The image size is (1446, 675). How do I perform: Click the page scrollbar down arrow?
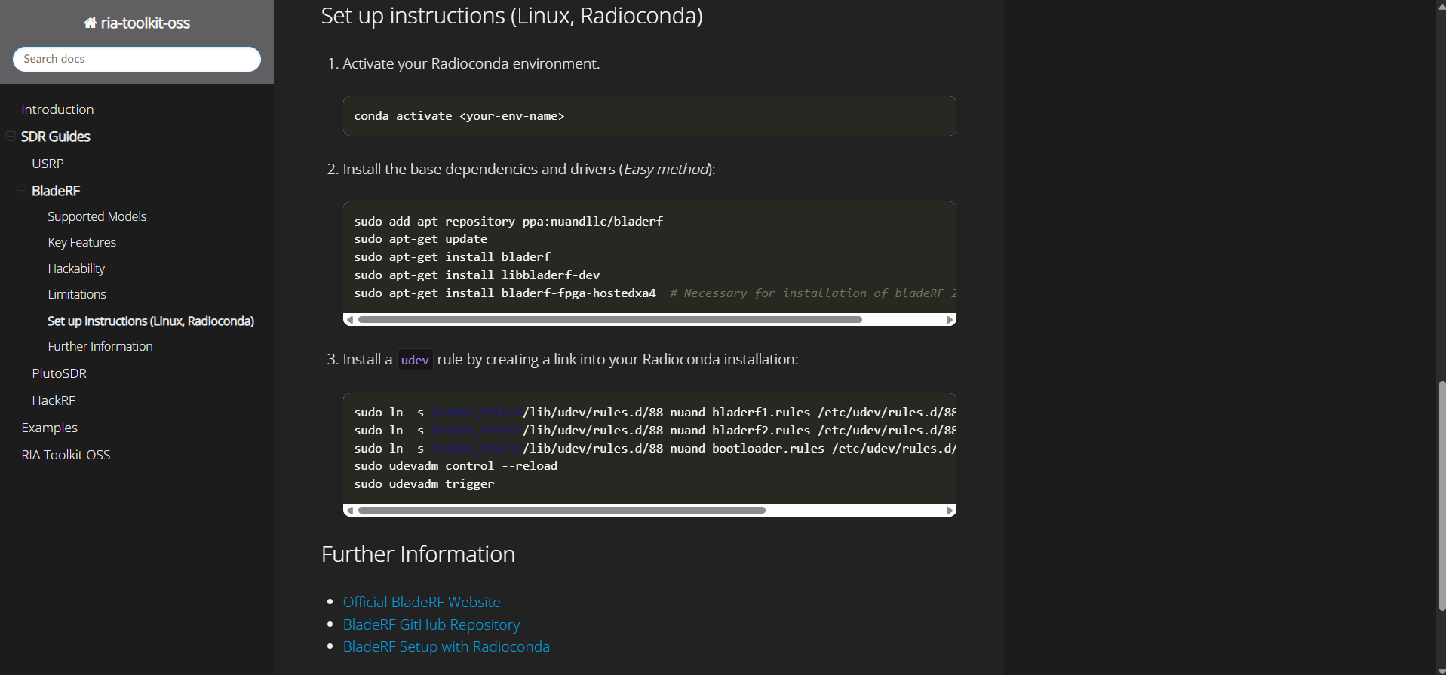pos(1441,670)
